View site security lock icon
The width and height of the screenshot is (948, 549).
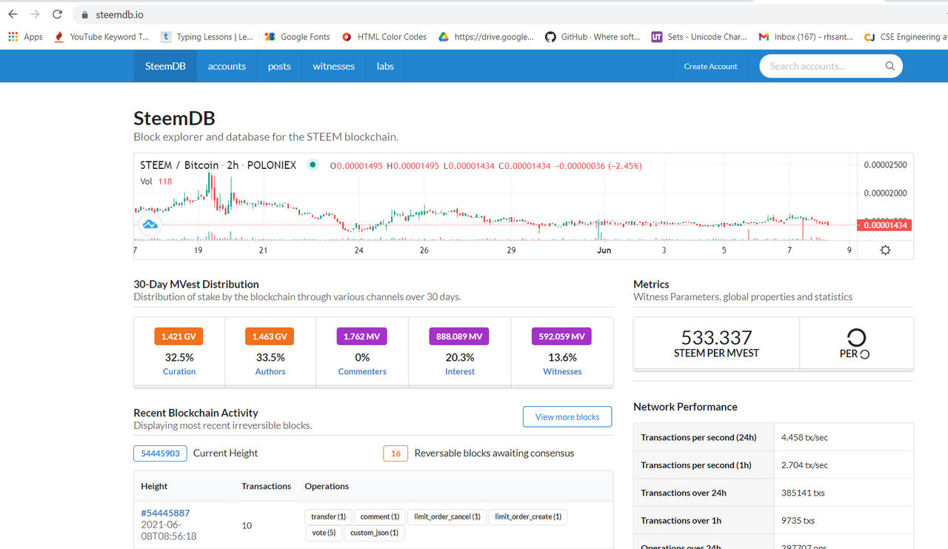tap(84, 15)
